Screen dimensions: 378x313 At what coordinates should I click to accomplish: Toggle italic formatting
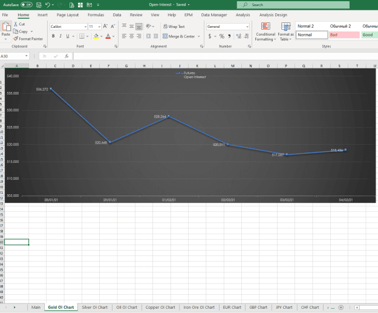60,36
